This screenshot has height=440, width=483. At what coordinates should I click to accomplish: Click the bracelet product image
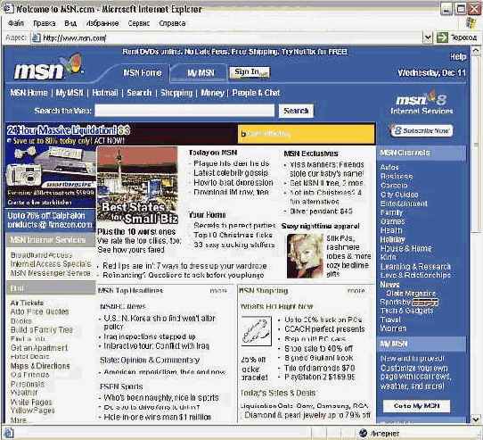(x=257, y=331)
